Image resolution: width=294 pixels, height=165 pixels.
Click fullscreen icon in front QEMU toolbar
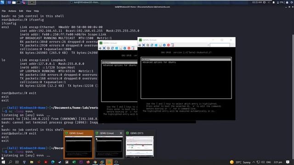click(144, 45)
